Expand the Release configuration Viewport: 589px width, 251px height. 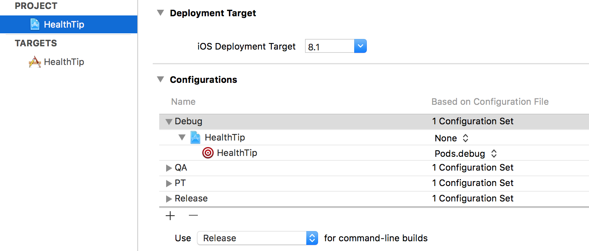tap(169, 199)
